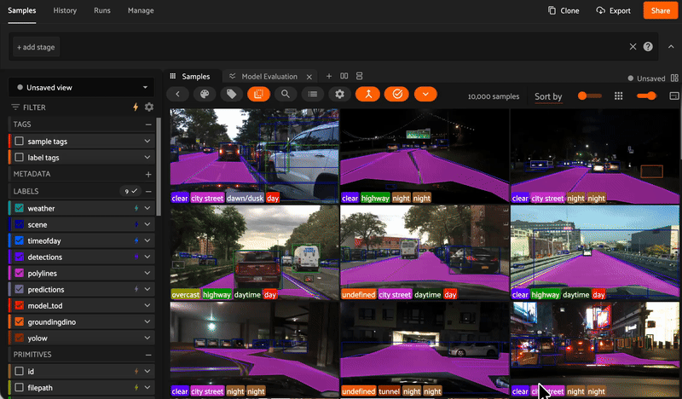Click the list view icon in toolbar
Screen dimensions: 682x399
click(x=313, y=95)
